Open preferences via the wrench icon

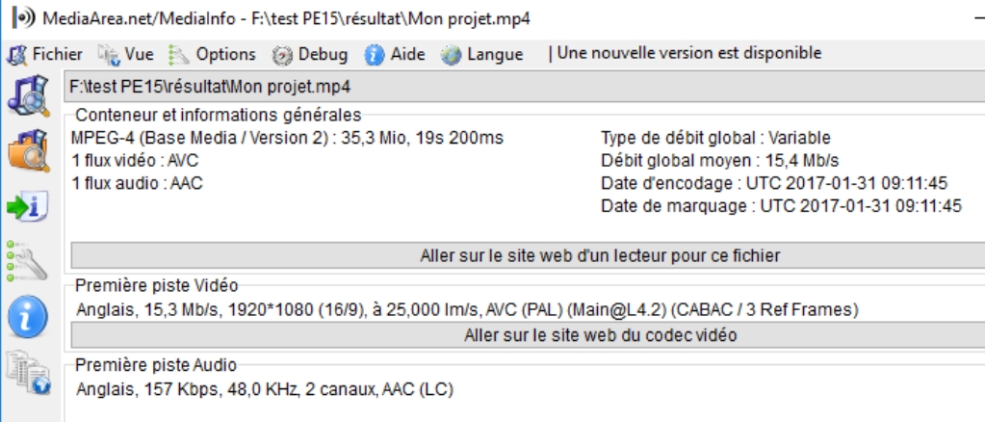pos(26,261)
